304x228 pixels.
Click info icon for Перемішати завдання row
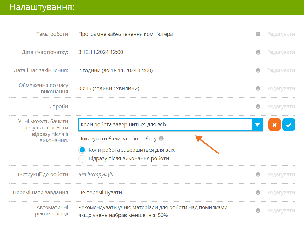click(x=258, y=192)
